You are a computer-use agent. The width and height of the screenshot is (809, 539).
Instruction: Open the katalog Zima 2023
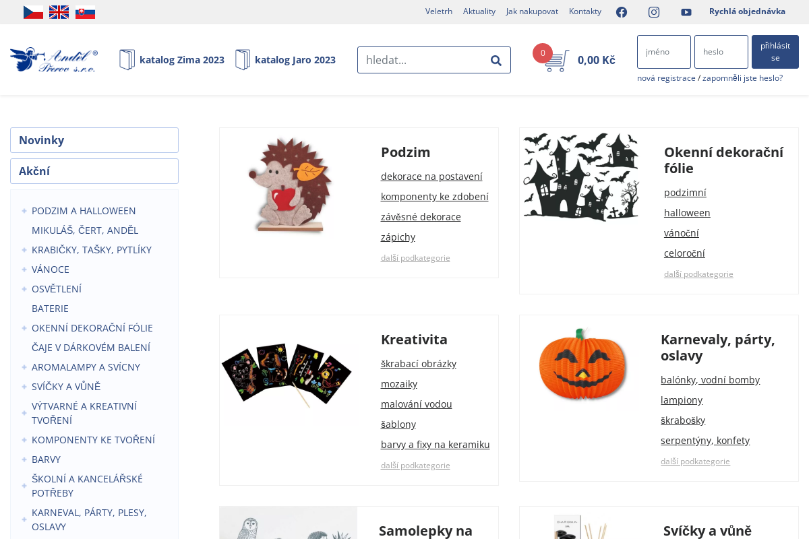click(172, 60)
